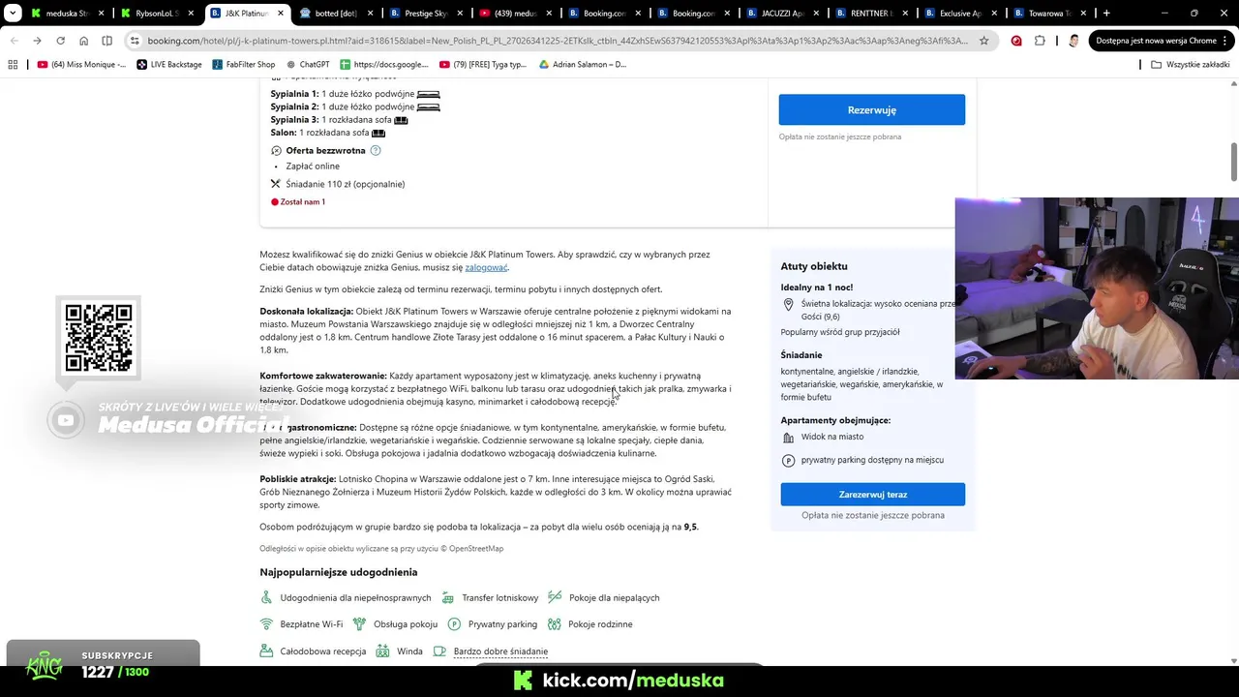This screenshot has height=697, width=1239.
Task: Click the Rezerwuję button
Action: (x=871, y=109)
